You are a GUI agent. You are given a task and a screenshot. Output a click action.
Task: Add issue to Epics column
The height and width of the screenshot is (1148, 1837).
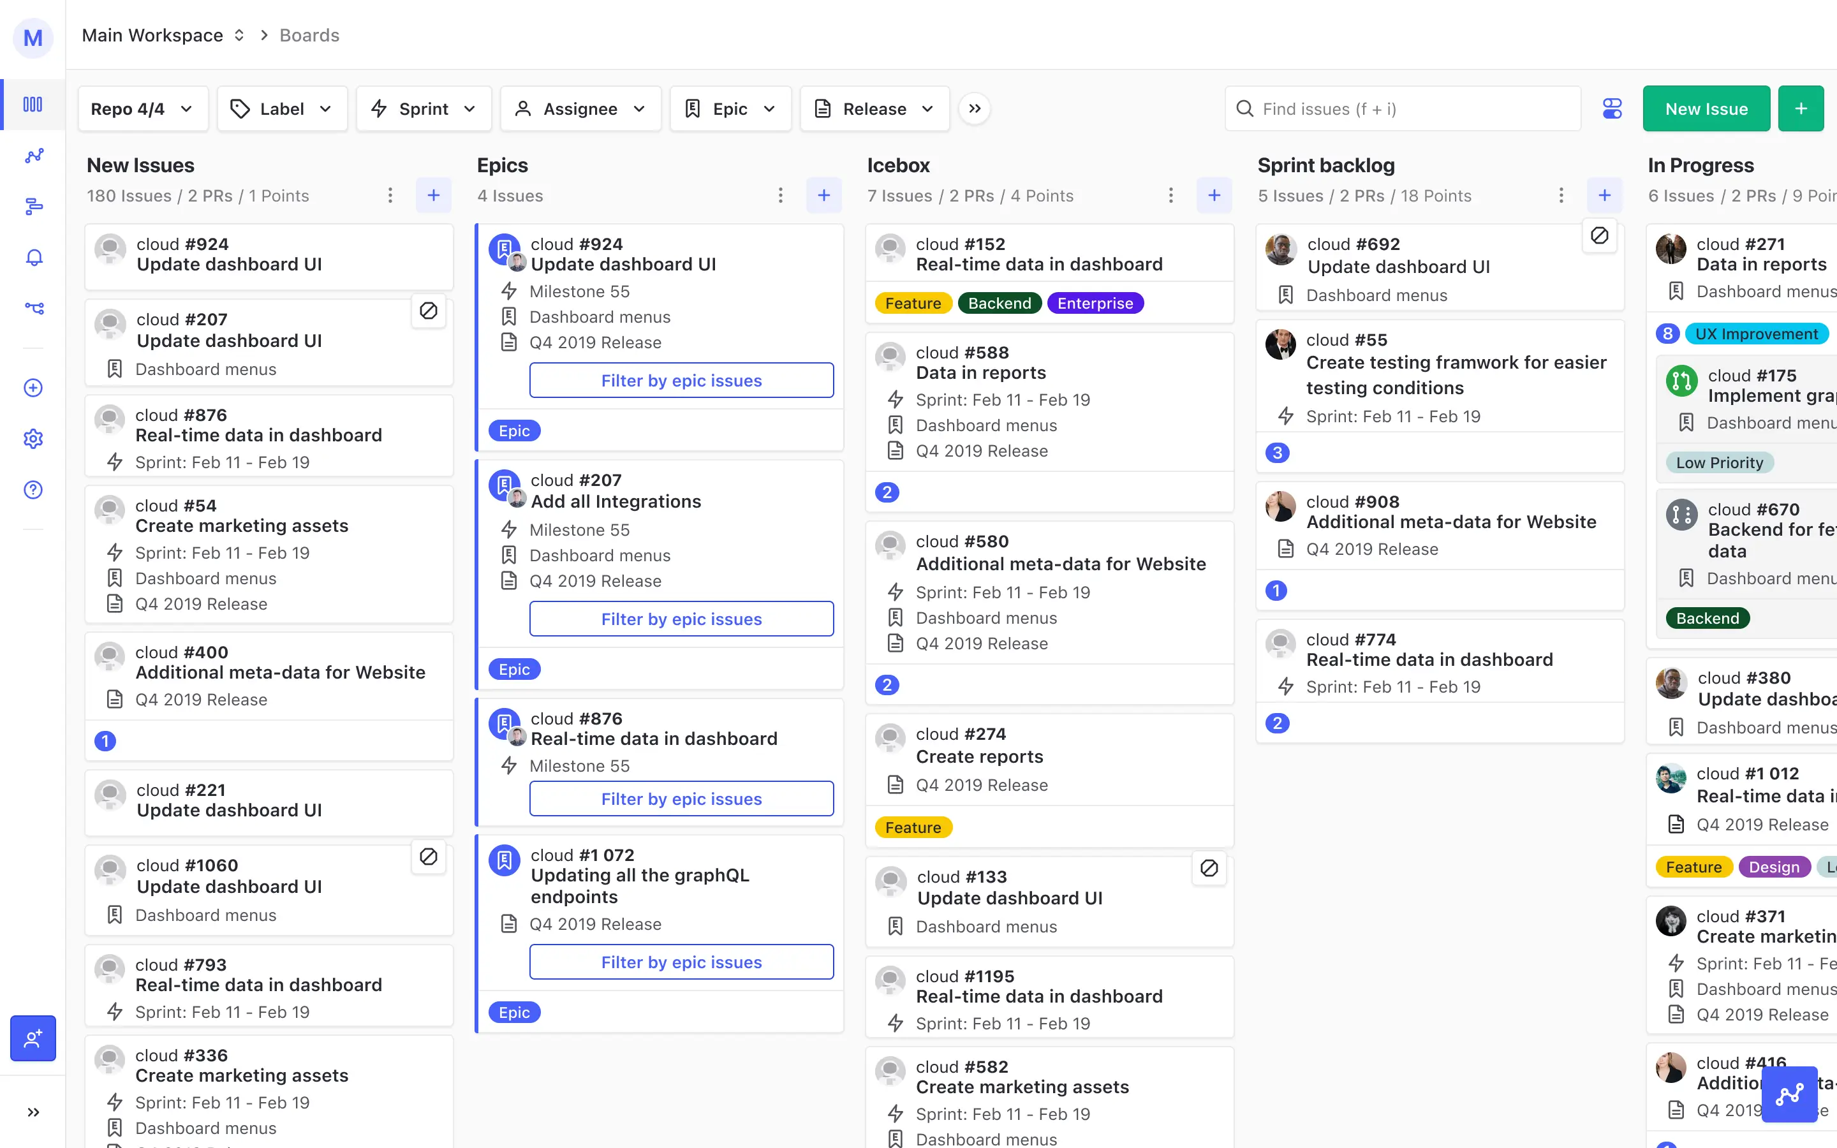coord(823,196)
